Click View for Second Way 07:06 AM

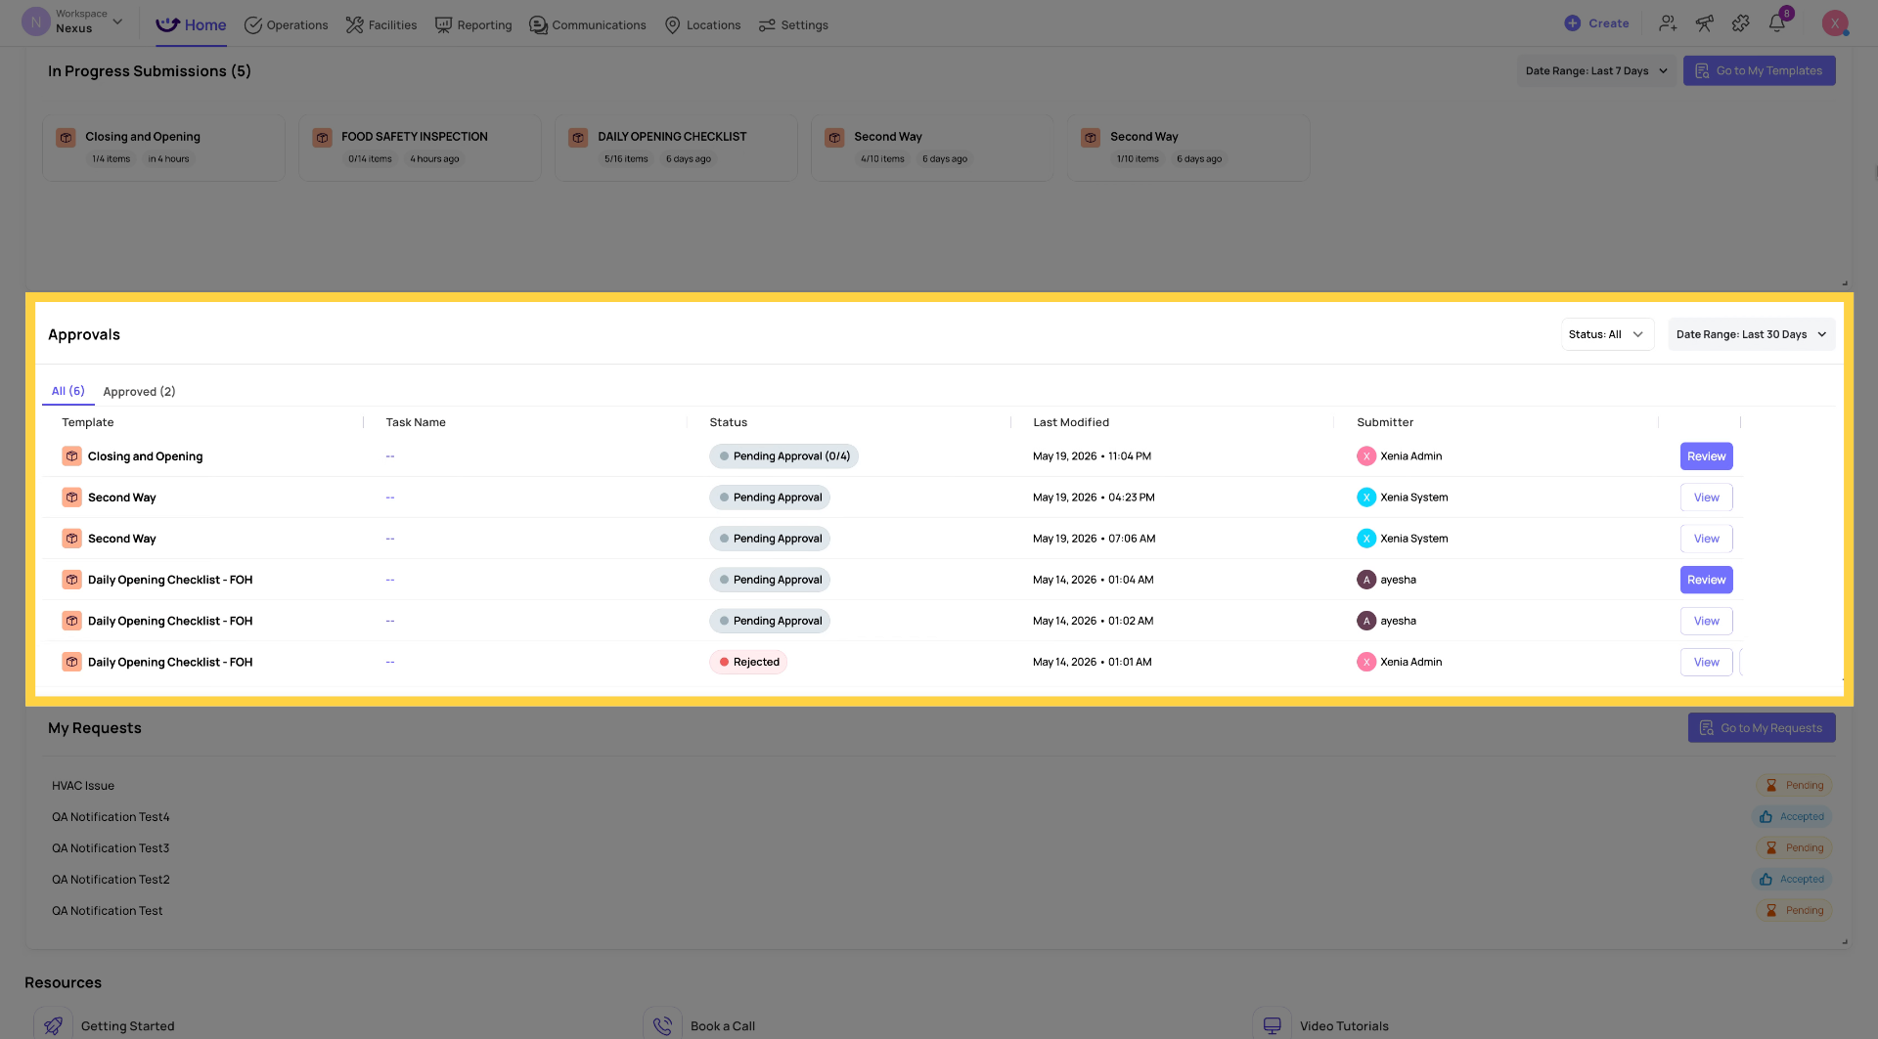click(1706, 539)
